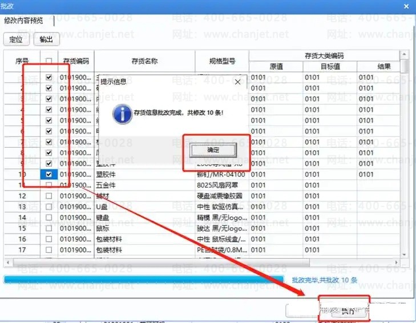416x323 pixels.
Task: Click the 铆钉/MR-04100 specification cell
Action: 221,175
